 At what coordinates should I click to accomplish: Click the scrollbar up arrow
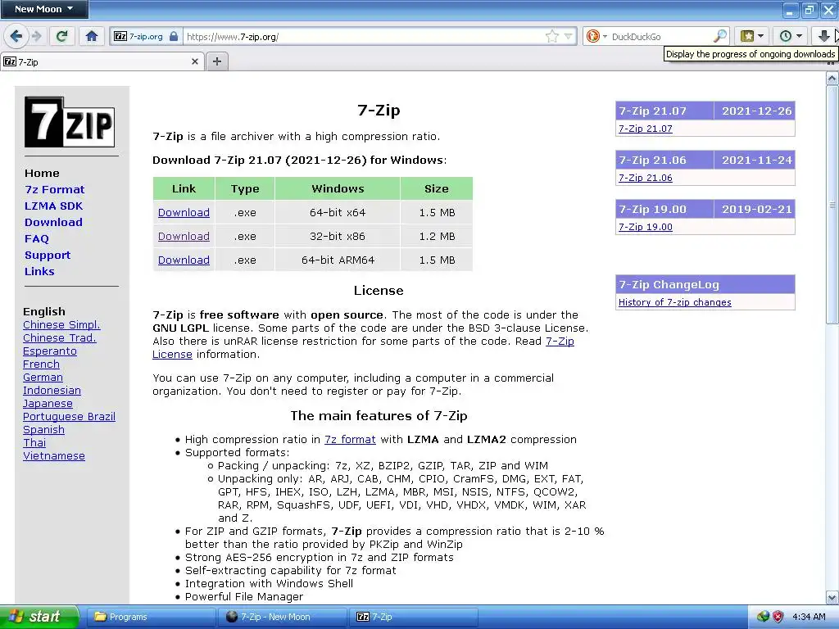(832, 79)
